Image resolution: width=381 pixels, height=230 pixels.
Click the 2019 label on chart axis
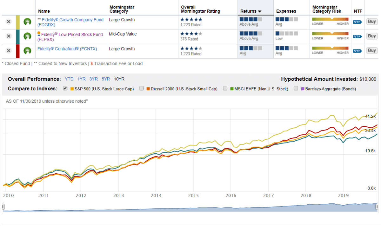(344, 195)
